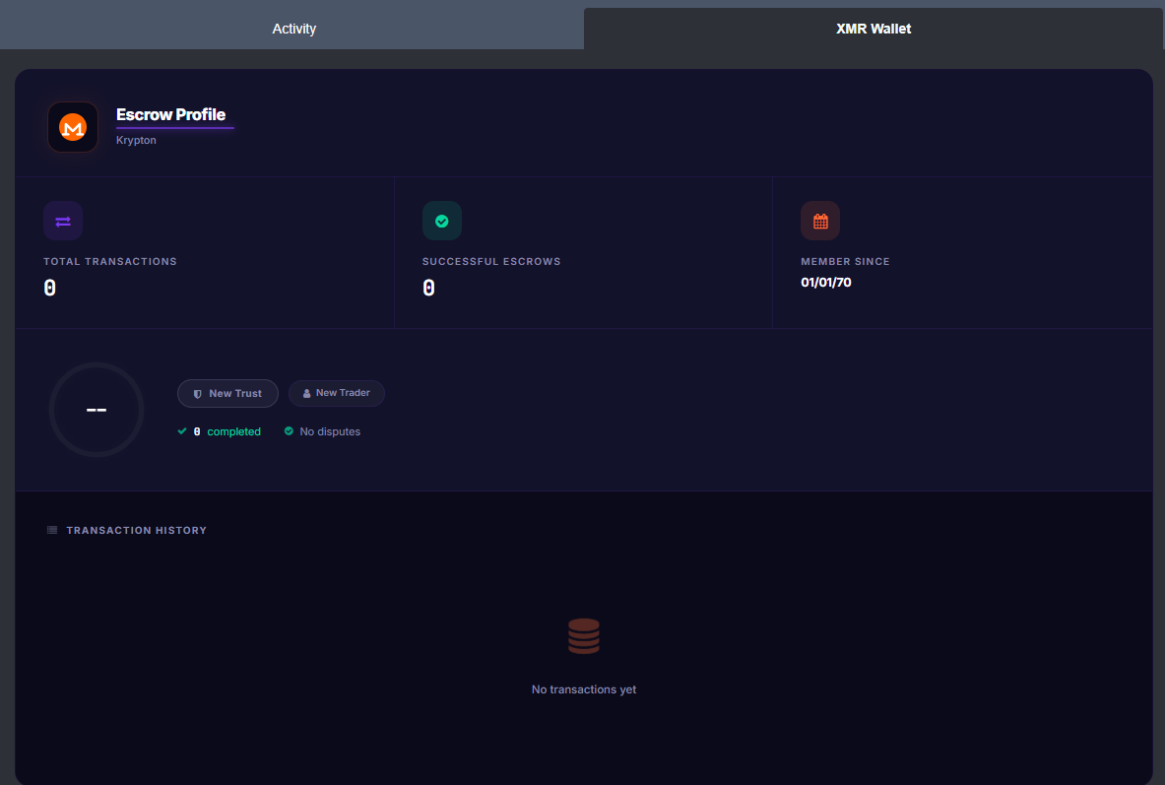Click the total transactions arrows icon
Screen dimensions: 1165x785
[63, 221]
